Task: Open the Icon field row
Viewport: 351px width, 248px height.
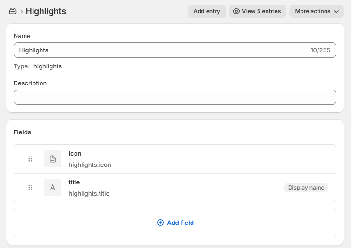Action: coord(189,159)
